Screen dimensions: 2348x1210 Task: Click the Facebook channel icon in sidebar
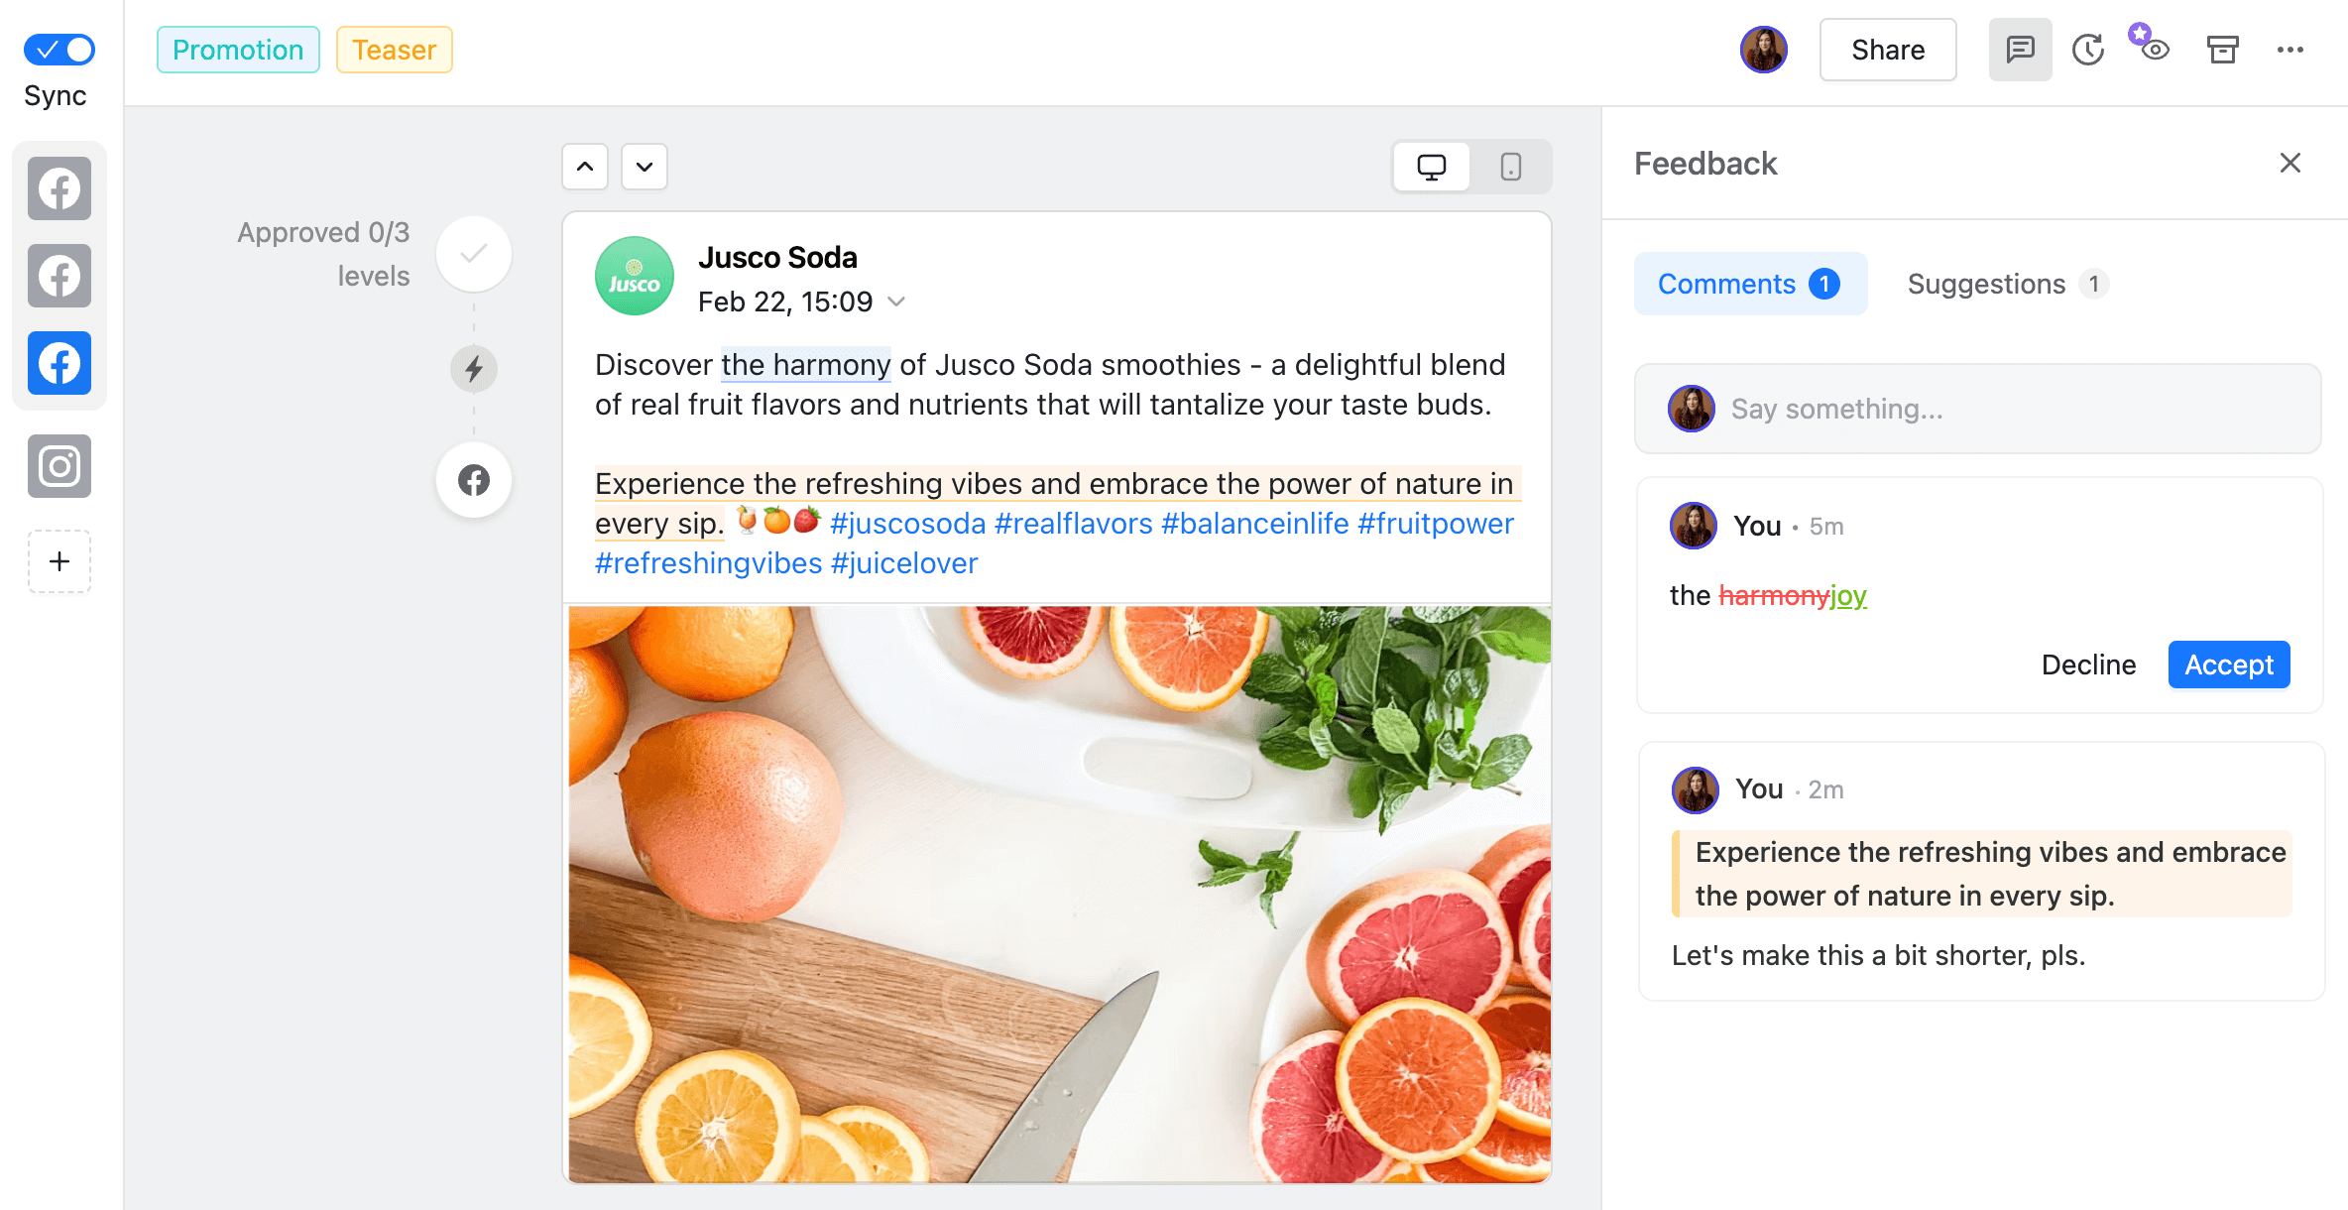pos(60,363)
